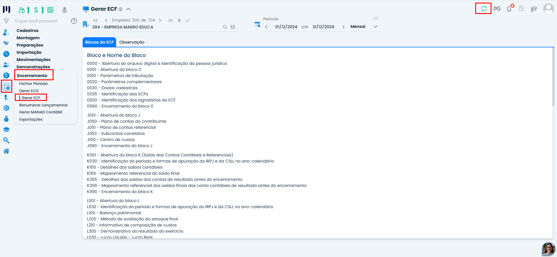Jump to last company double arrow
This screenshot has width=557, height=257.
pos(171,20)
